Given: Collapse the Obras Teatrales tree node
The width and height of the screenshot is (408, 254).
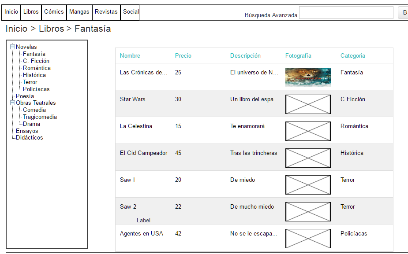Looking at the screenshot, I should click(12, 103).
